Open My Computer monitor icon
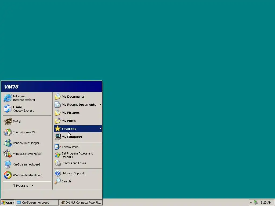Screen dimensions: 275x206 [57, 137]
